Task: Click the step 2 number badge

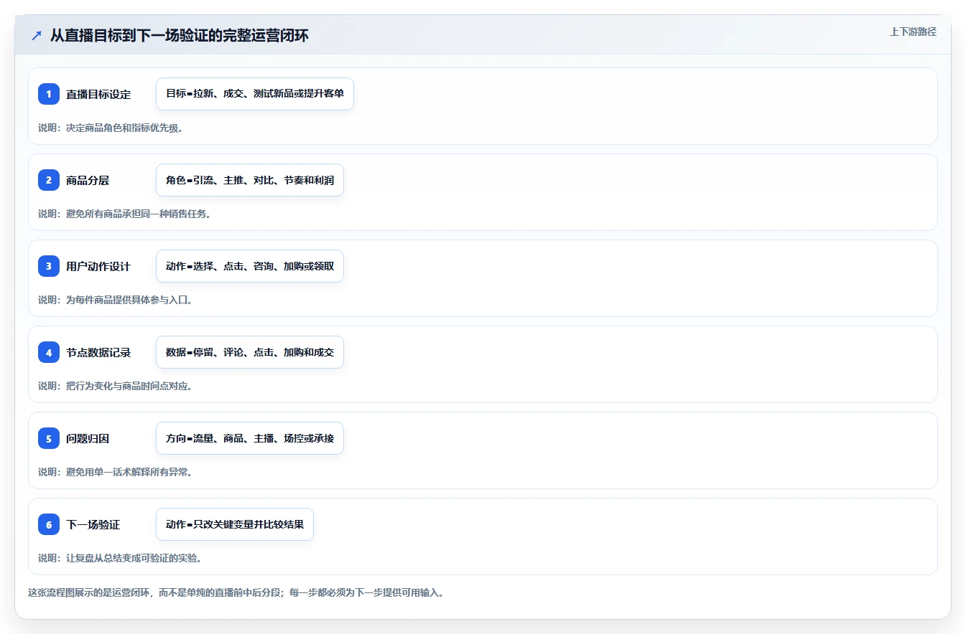Action: point(49,180)
